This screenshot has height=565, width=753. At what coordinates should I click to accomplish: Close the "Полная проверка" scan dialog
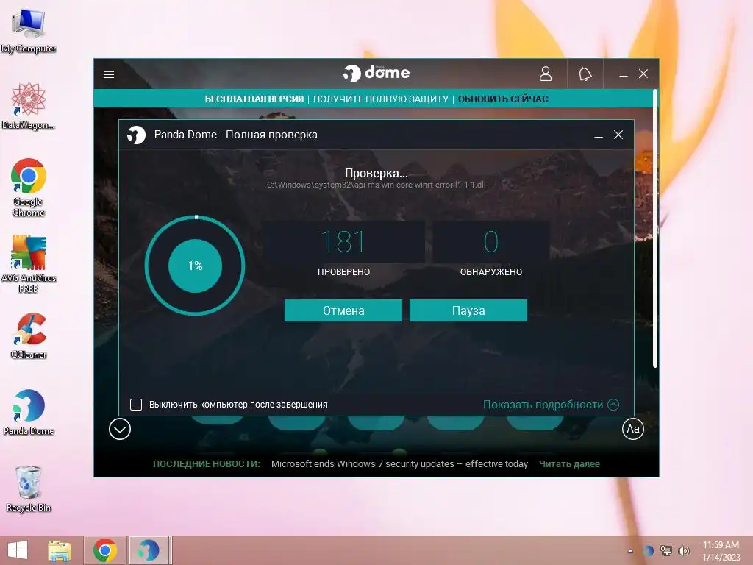[618, 135]
